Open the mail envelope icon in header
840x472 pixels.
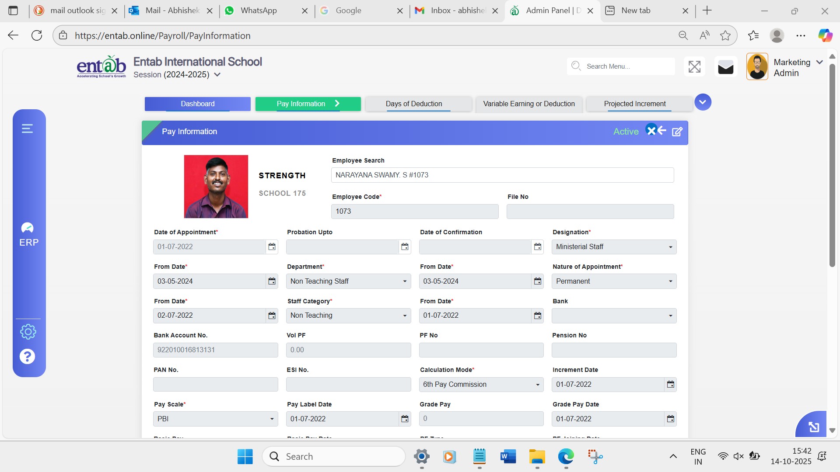[x=725, y=67]
